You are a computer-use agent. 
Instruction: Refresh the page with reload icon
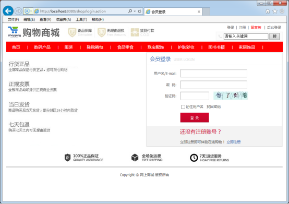[x=139, y=11]
